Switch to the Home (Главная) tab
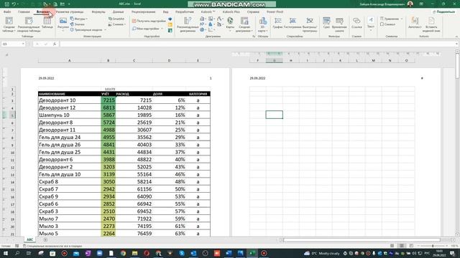The image size is (460, 258). pos(24,11)
